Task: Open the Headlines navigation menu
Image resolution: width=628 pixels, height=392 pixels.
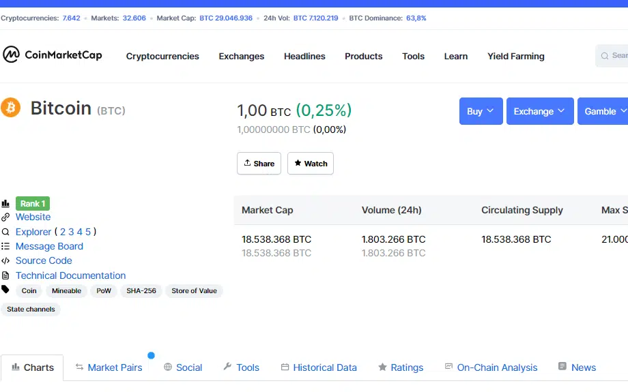Action: pos(305,57)
